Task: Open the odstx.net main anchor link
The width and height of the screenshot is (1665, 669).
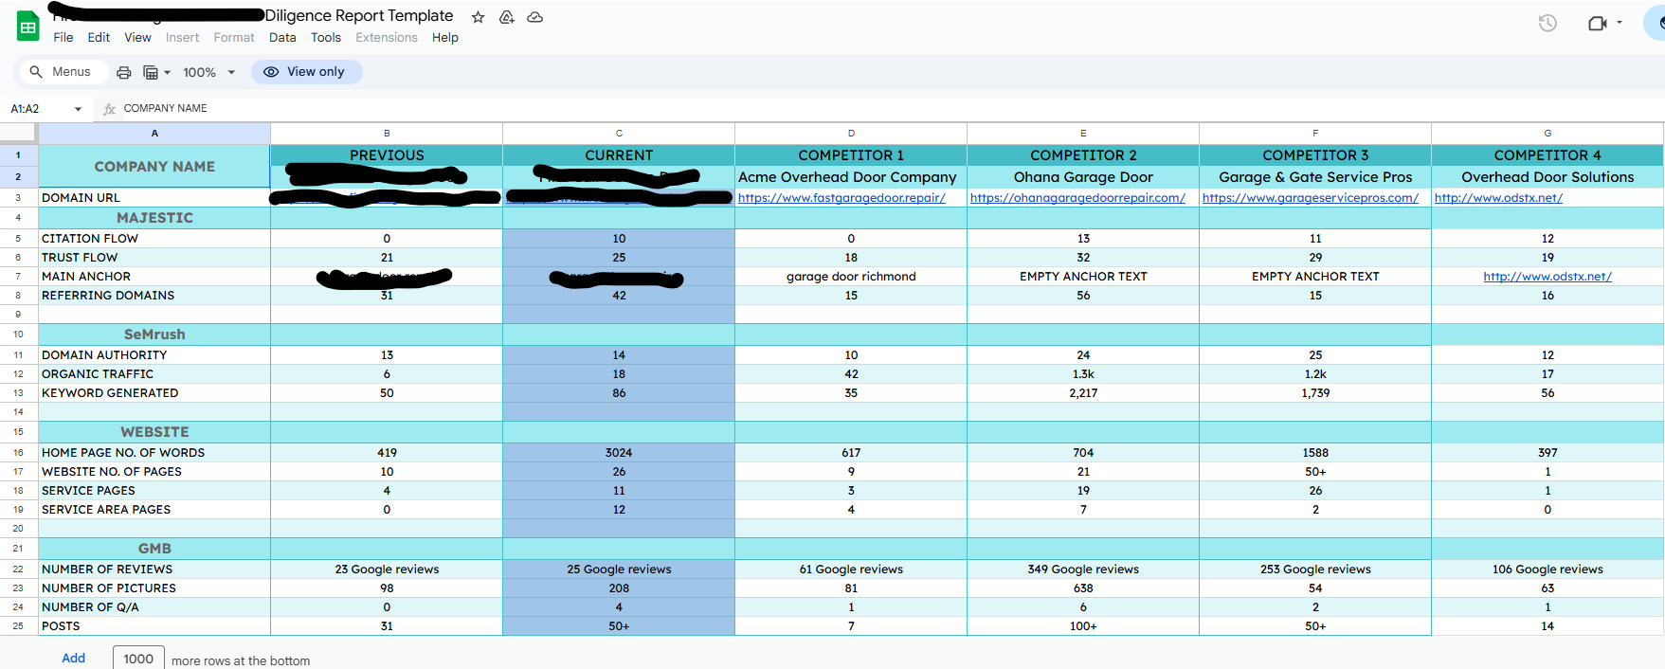Action: (1547, 277)
